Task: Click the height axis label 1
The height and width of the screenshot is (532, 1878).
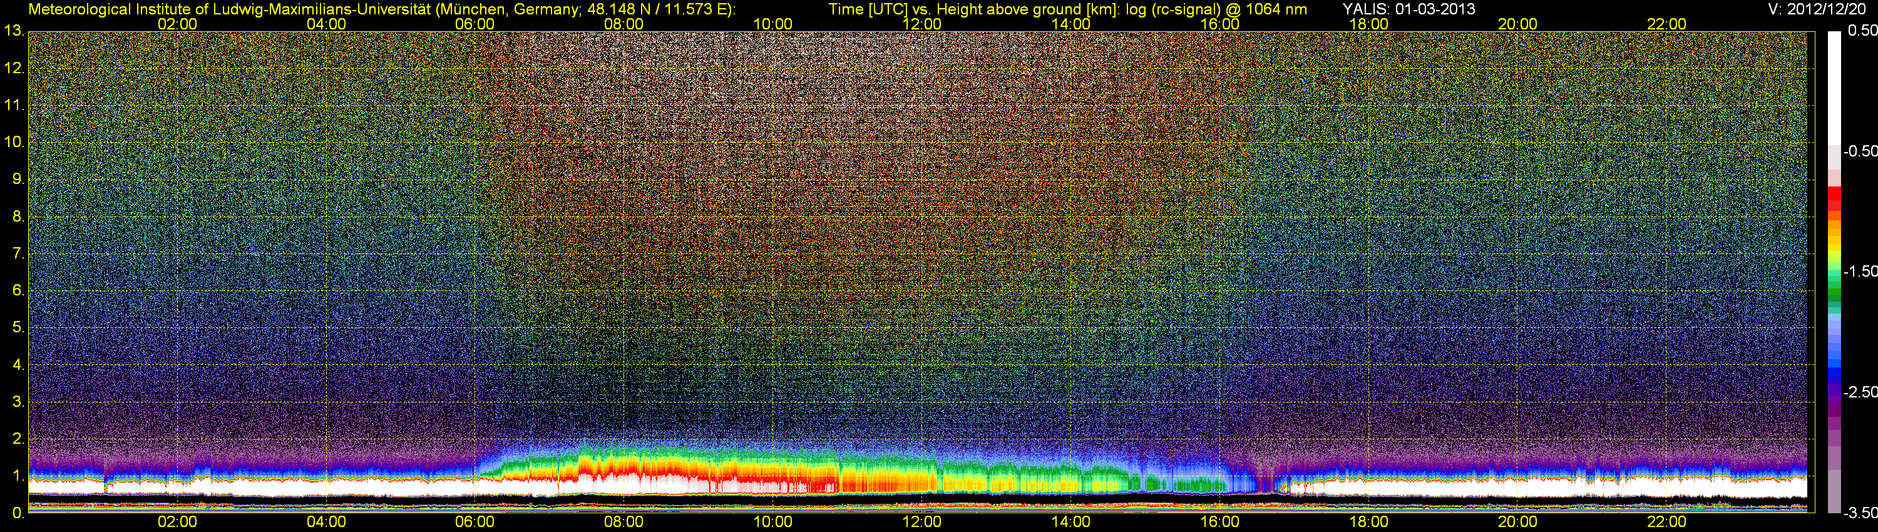Action: click(x=18, y=476)
